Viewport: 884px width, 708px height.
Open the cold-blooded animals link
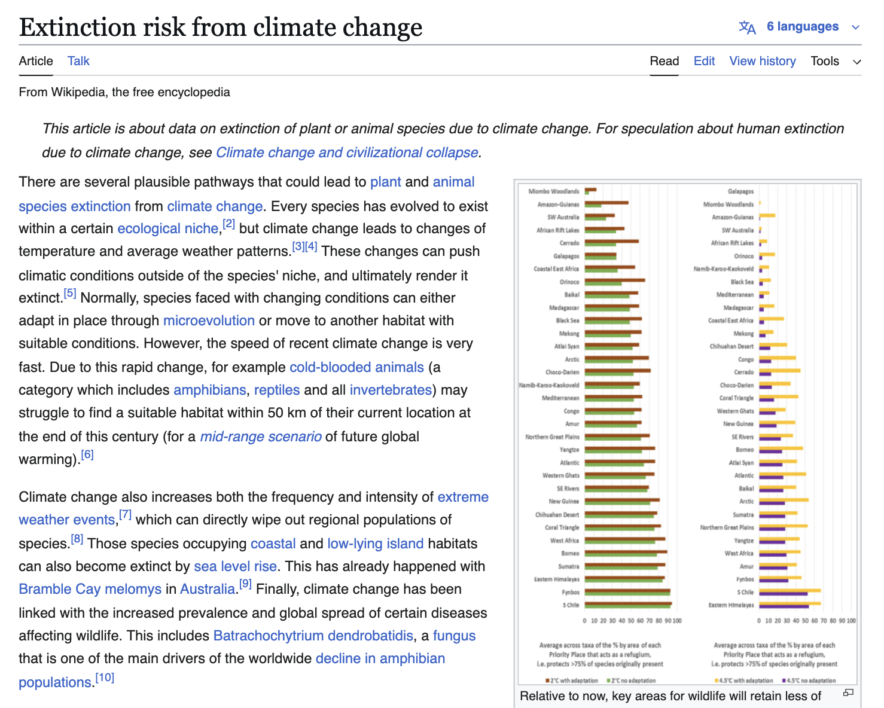click(x=356, y=367)
